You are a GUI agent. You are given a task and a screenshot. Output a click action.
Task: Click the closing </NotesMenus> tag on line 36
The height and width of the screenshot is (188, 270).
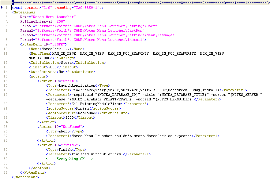[x=25, y=177]
